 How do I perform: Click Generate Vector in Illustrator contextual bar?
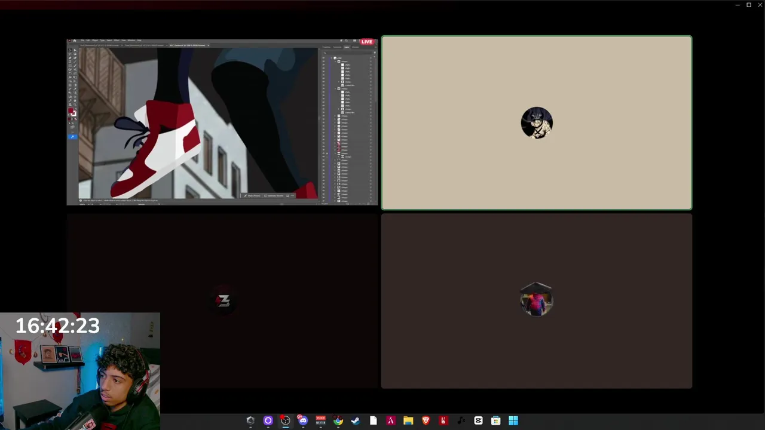point(274,196)
